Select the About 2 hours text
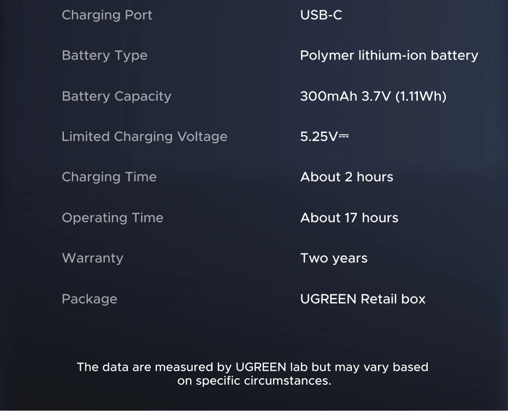508x411 pixels. point(347,177)
